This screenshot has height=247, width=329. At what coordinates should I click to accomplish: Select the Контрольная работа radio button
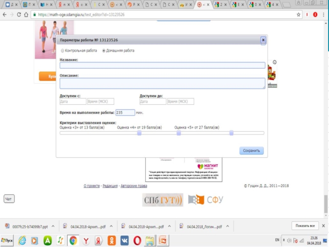[63, 51]
